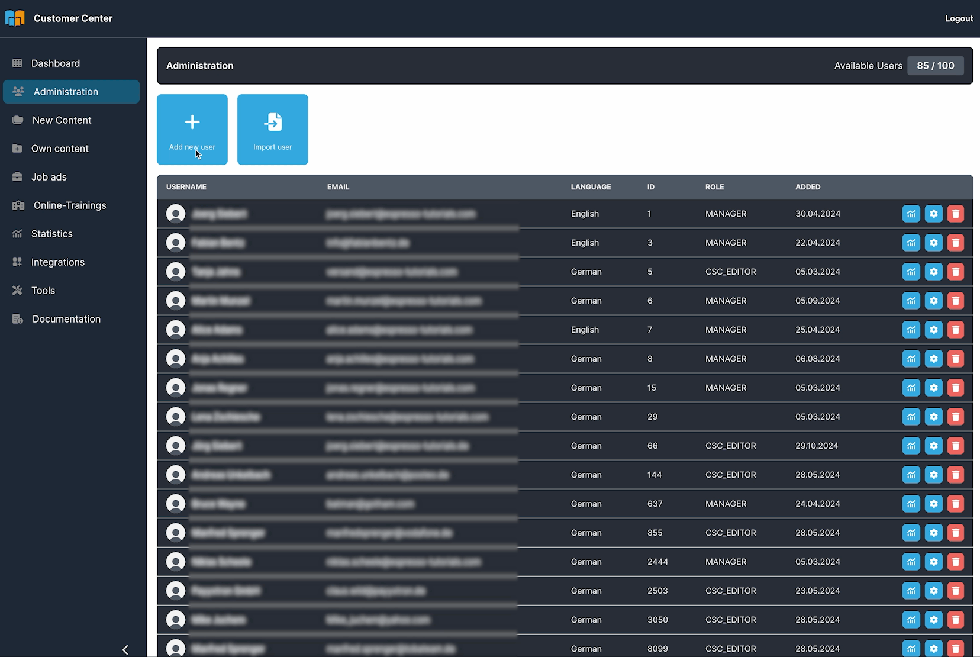This screenshot has width=980, height=657.
Task: Click avatar of user ID 7
Action: [176, 330]
